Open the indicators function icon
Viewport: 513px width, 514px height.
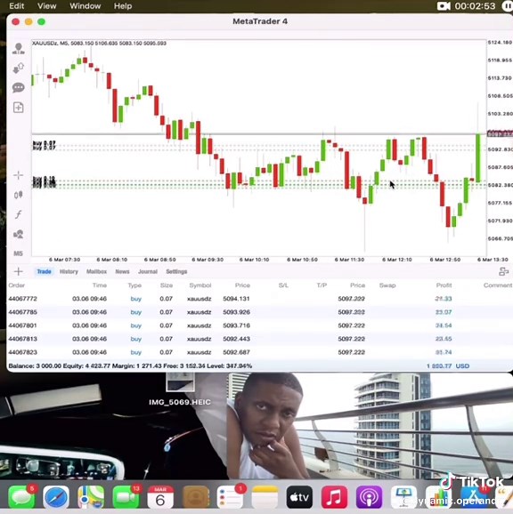pos(19,214)
